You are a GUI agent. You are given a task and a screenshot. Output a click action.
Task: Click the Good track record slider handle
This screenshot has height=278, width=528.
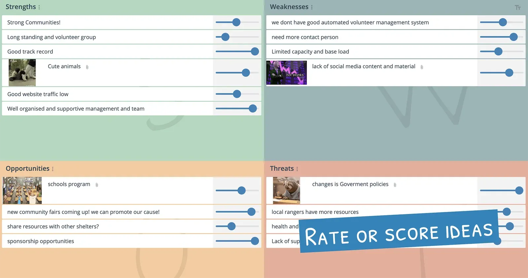[x=255, y=52]
